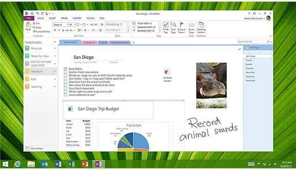Open Find Tags
296x170 pixels.
[173, 28]
